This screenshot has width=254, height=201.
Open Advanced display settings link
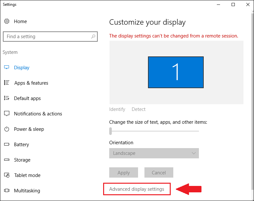coord(137,189)
